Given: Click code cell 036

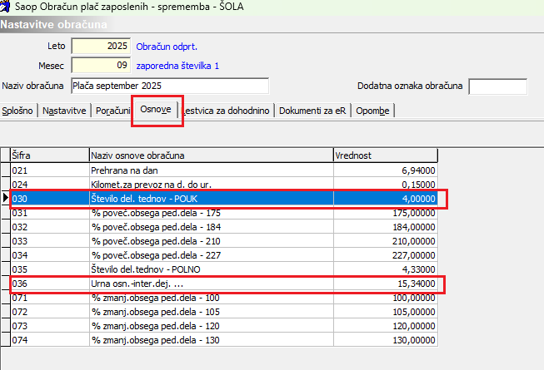Looking at the screenshot, I should (50, 284).
